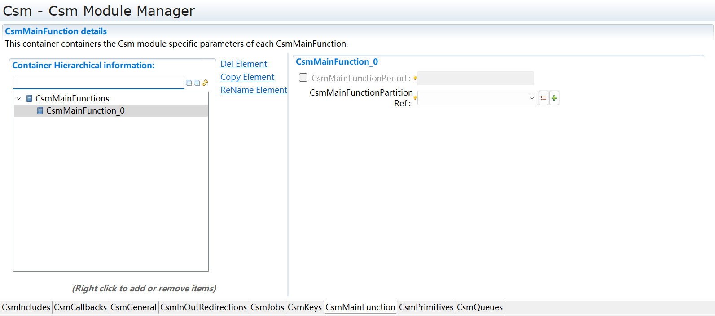
Task: Open the CsmKeys tab
Action: point(304,307)
